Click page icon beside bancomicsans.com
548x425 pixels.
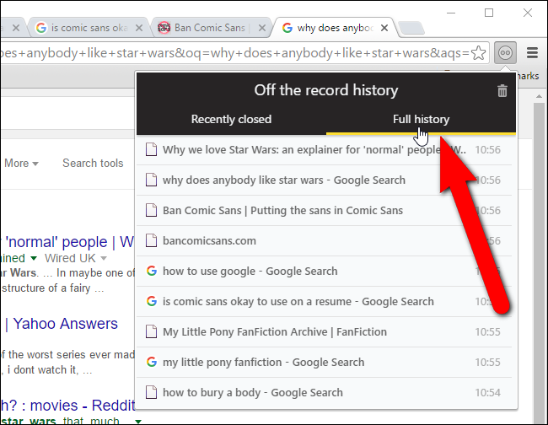coord(151,240)
